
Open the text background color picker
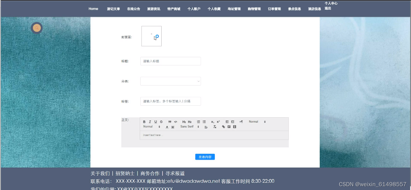tap(173, 127)
